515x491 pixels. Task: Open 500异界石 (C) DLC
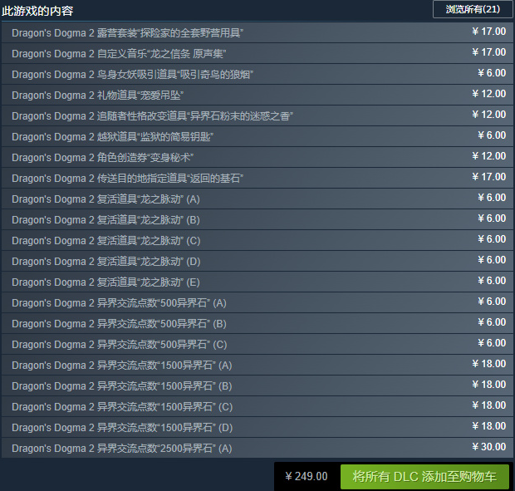click(257, 344)
